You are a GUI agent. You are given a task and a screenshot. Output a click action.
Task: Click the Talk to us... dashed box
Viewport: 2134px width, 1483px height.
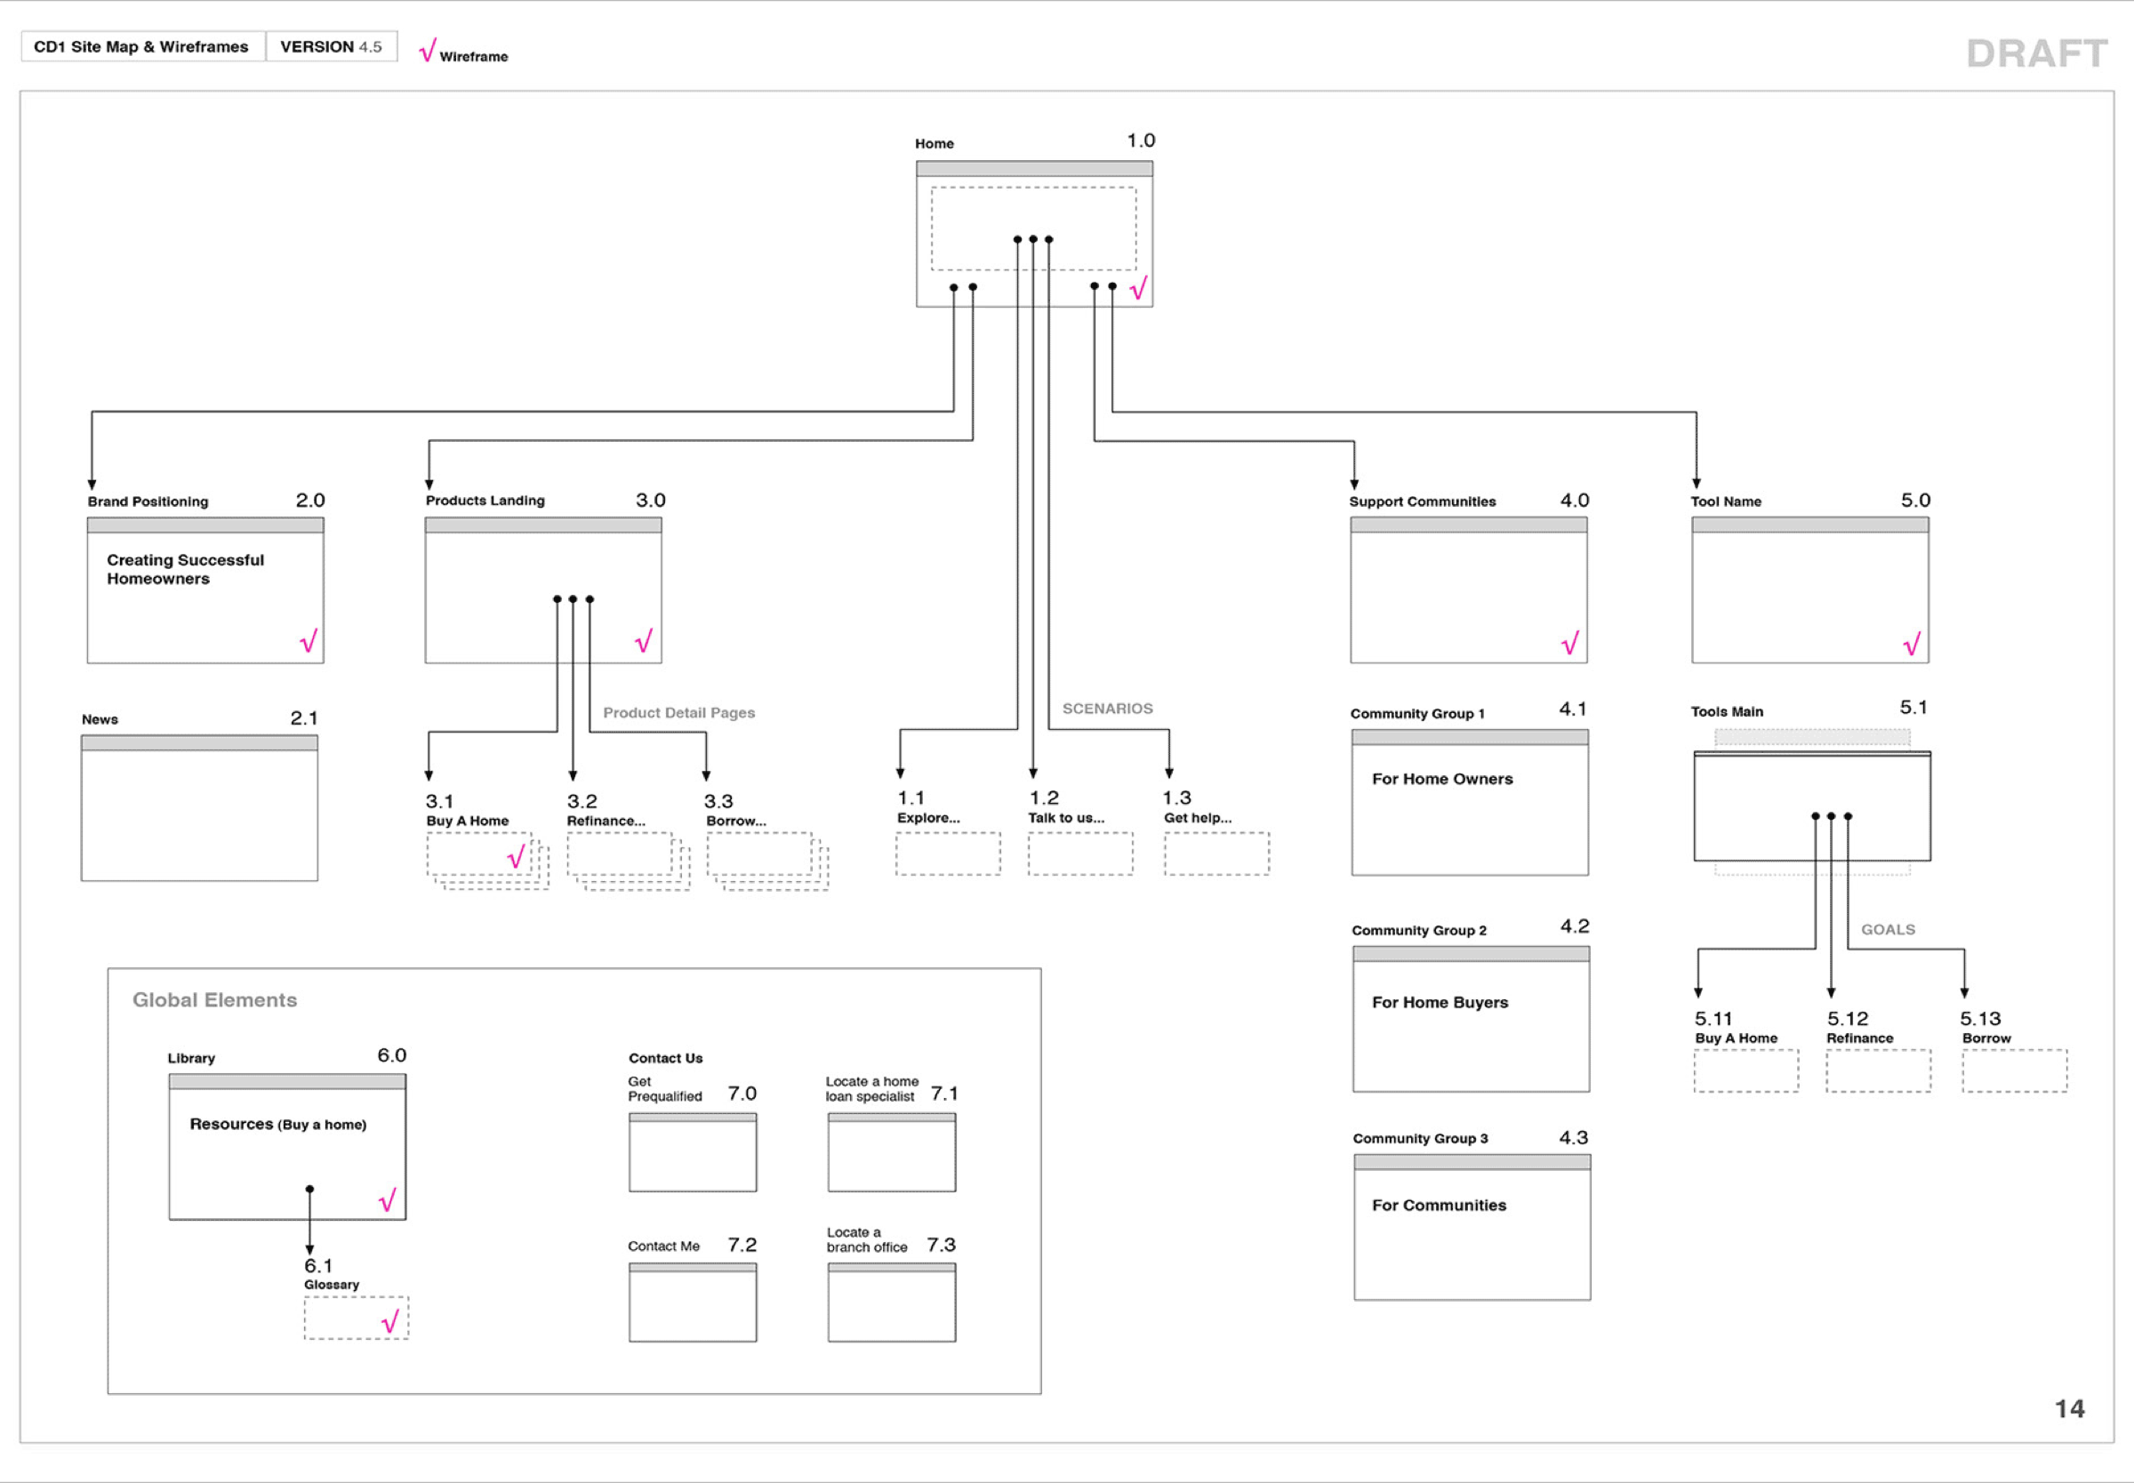pos(1079,853)
